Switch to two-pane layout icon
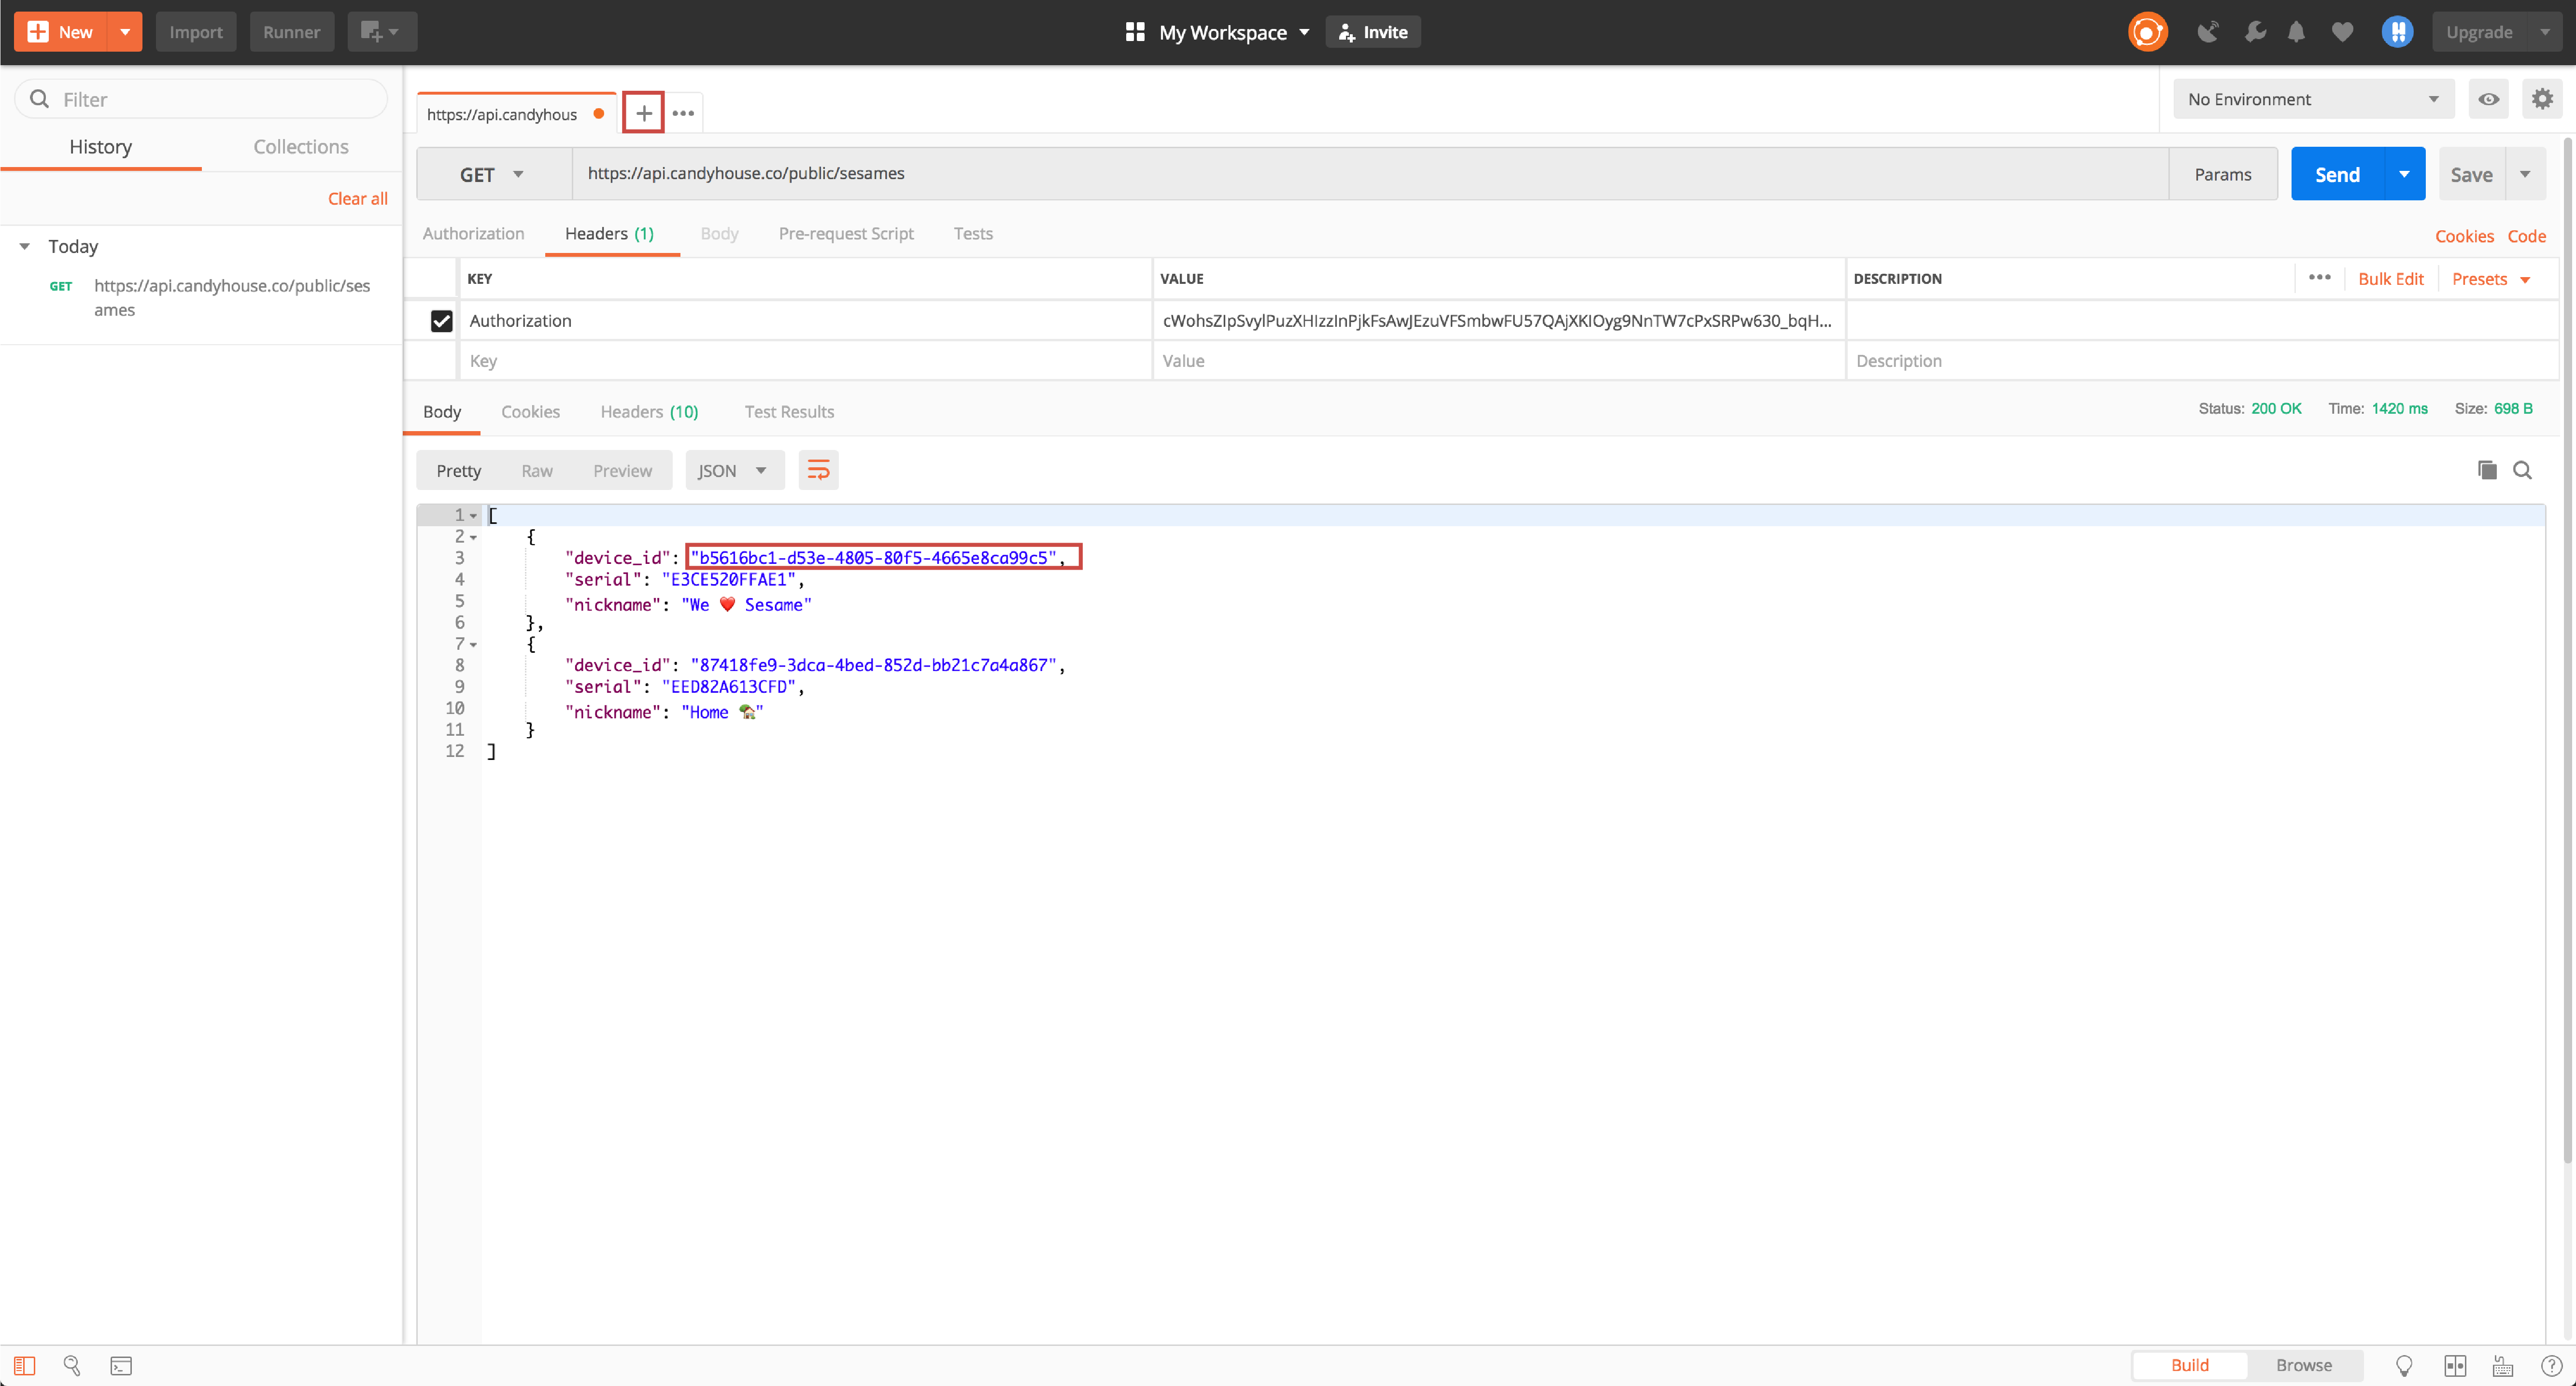 [x=2455, y=1365]
